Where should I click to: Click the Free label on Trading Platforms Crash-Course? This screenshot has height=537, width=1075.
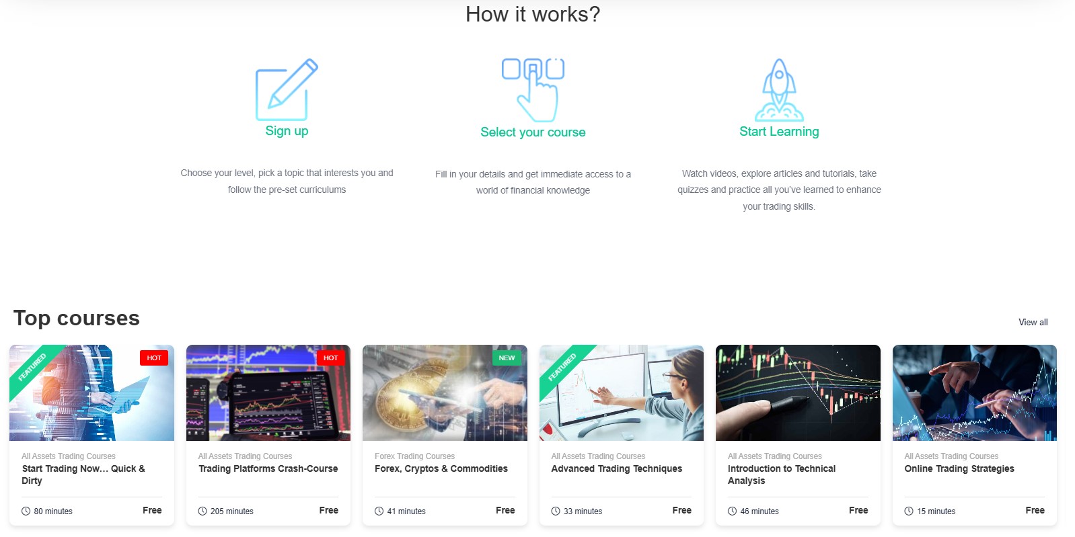(329, 510)
